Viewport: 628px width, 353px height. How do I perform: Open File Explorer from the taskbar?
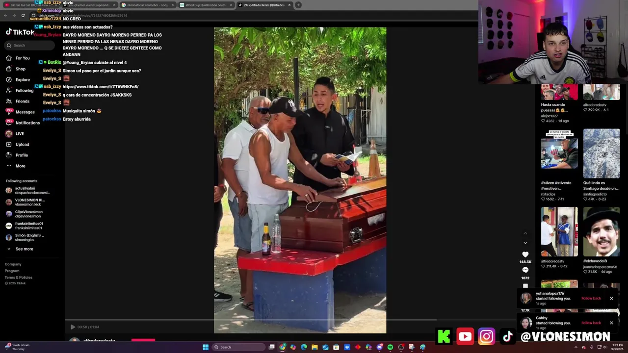point(314,347)
